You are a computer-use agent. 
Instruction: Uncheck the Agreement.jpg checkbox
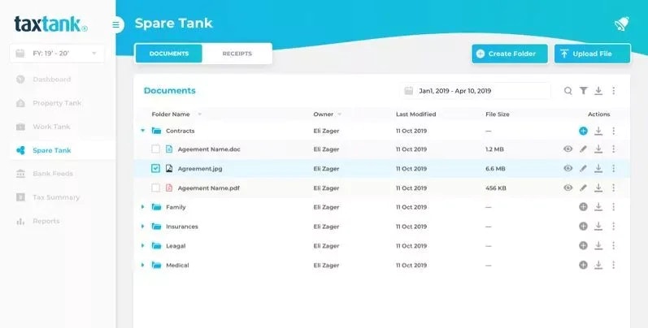pos(155,168)
